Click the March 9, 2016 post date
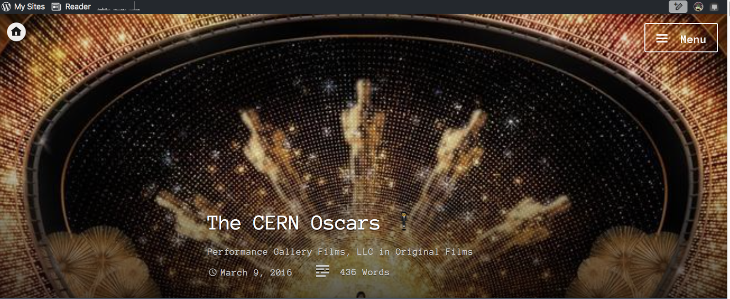Viewport: 730px width, 299px height. 256,273
